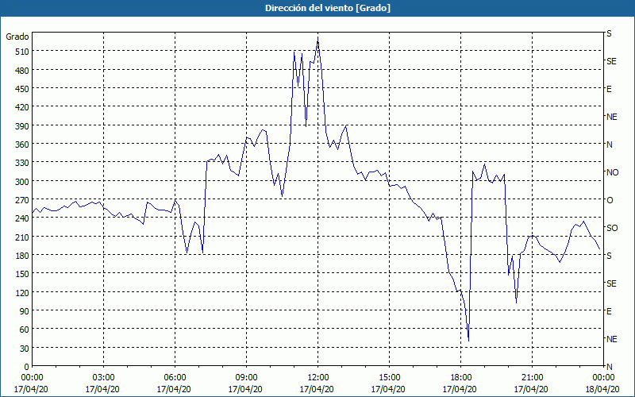
Task: Click the 17/04/20 date under 12:00
Action: click(317, 389)
